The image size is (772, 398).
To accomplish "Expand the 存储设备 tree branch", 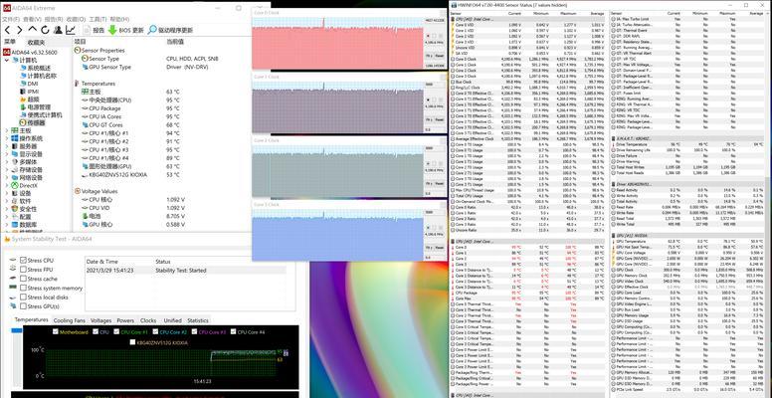I will tap(6, 170).
